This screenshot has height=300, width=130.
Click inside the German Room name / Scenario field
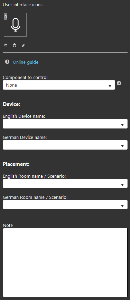(x=65, y=204)
